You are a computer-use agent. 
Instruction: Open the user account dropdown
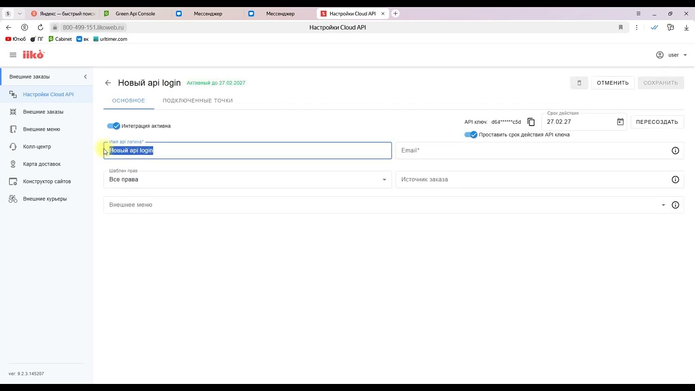coord(672,55)
